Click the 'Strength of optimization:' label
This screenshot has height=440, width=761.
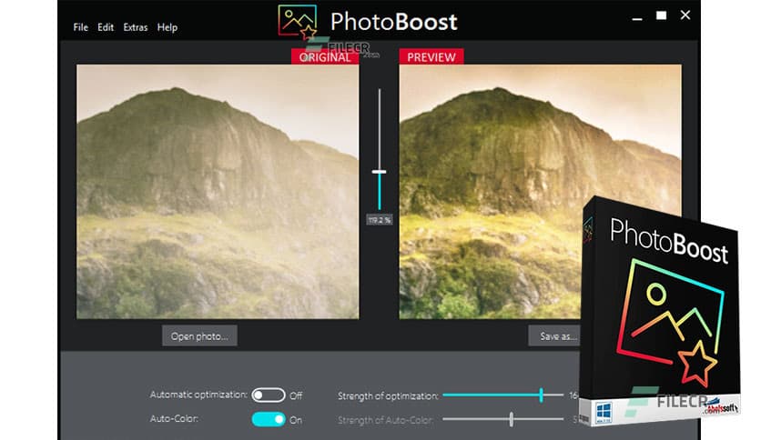click(x=388, y=395)
